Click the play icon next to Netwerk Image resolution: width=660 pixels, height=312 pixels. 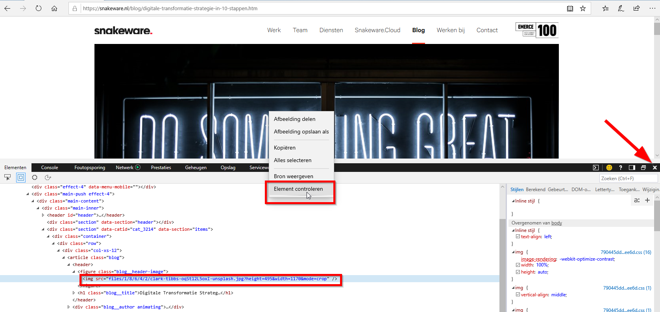coord(138,167)
